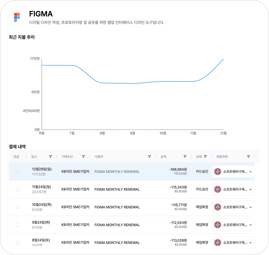Click the 댓글 column header
This screenshot has height=255, width=269.
[x=16, y=157]
